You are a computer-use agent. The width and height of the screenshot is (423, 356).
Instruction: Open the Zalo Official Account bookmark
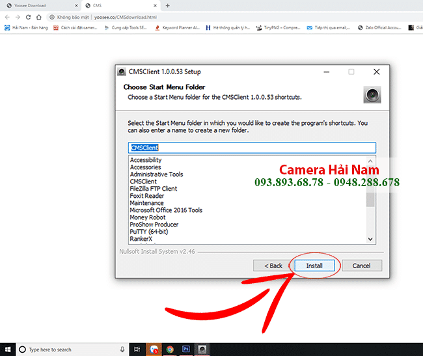pyautogui.click(x=379, y=27)
